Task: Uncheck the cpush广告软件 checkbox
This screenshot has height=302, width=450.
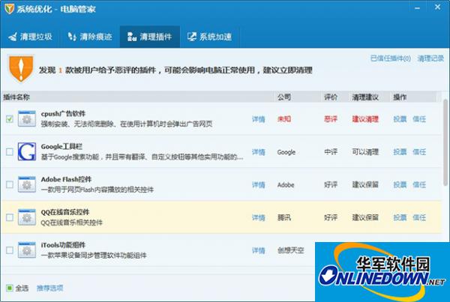Action: pyautogui.click(x=10, y=118)
